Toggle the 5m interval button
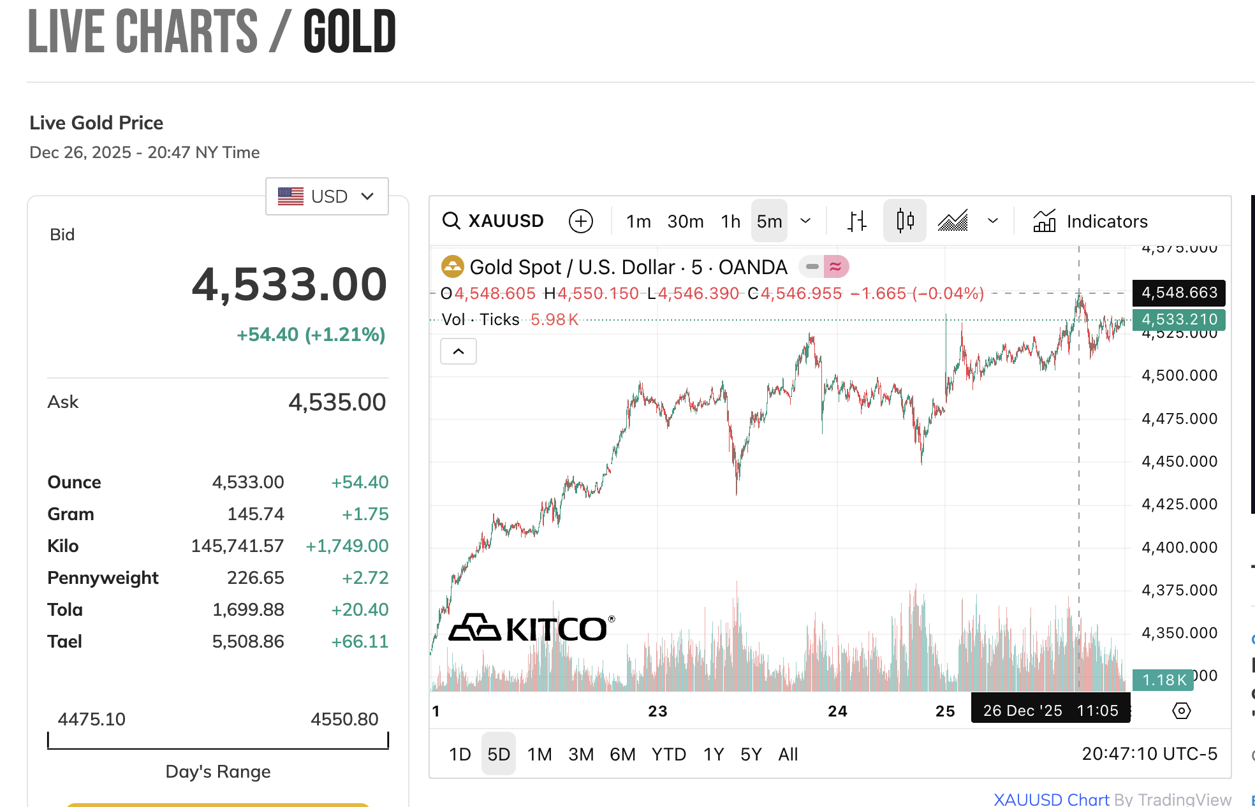 769,221
